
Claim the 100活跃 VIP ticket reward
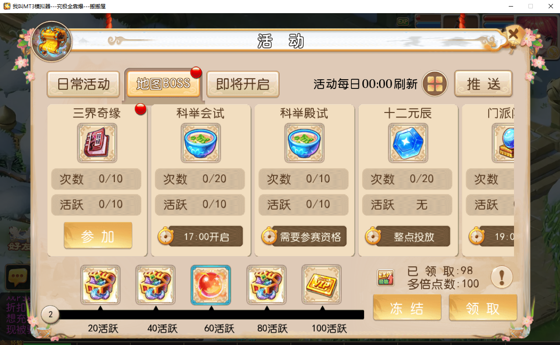[x=322, y=285]
